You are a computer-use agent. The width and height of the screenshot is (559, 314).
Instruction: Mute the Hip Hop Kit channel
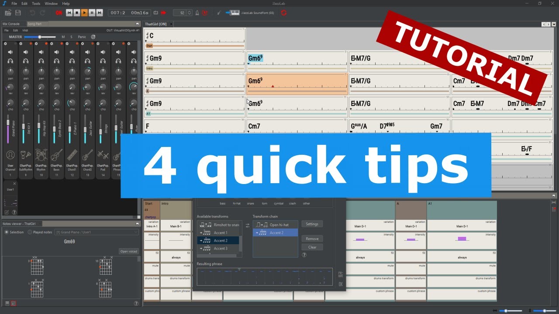tap(41, 52)
